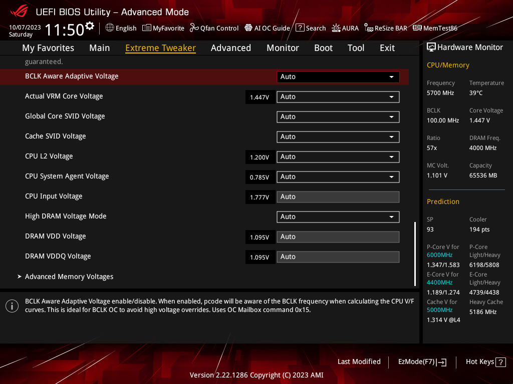513x384 pixels.
Task: Select High DRAM Voltage Mode label
Action: tap(66, 216)
